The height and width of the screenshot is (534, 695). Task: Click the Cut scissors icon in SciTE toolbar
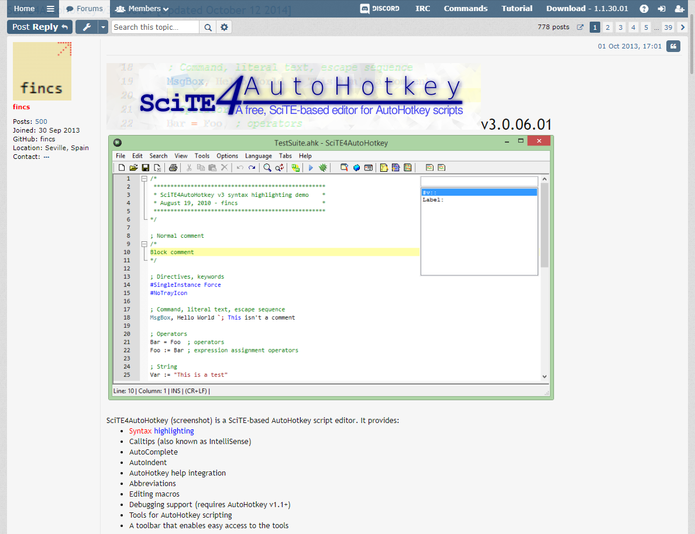(189, 167)
